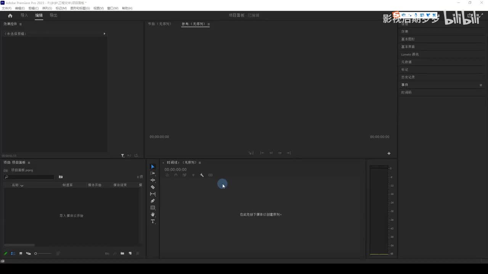Open the 视图(V) menu
Screen dimensions: 488x274
point(98,8)
